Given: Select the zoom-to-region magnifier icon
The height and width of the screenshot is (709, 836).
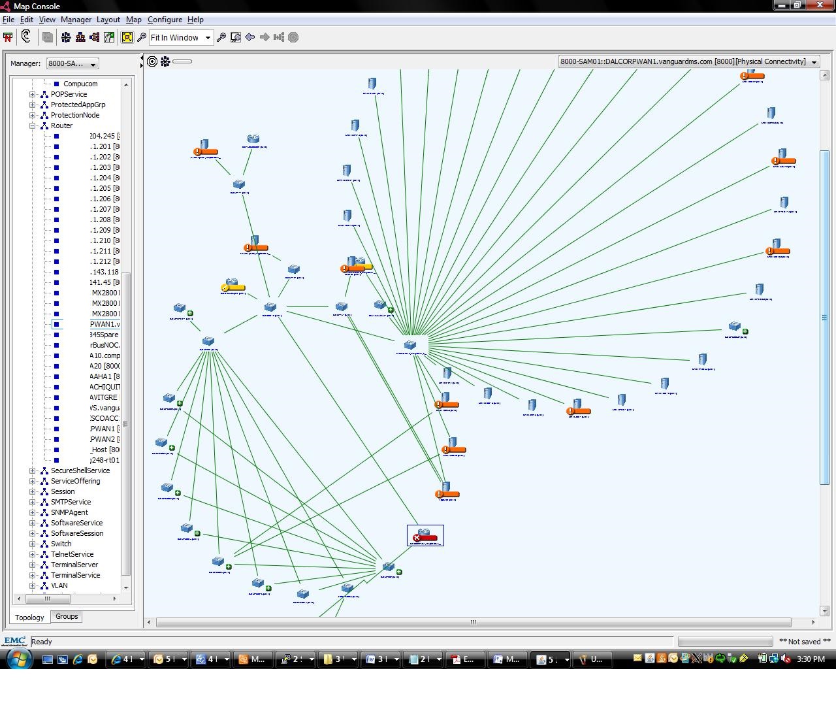Looking at the screenshot, I should (x=236, y=37).
